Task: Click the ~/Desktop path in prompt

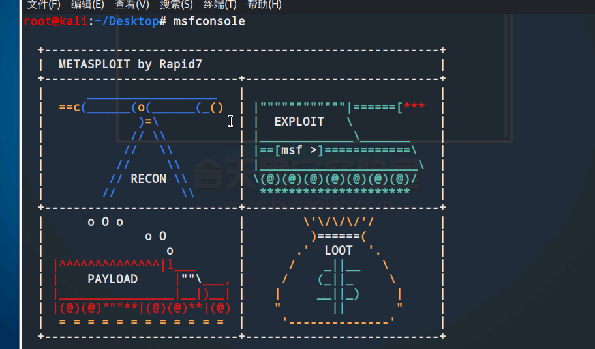Action: pos(127,21)
